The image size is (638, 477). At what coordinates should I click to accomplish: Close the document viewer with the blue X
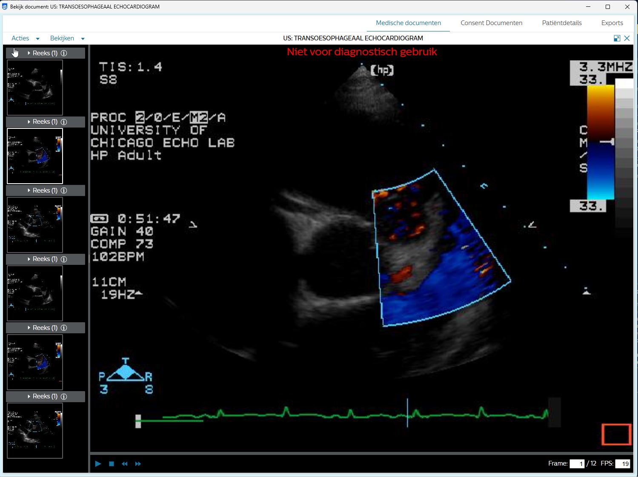click(x=627, y=38)
